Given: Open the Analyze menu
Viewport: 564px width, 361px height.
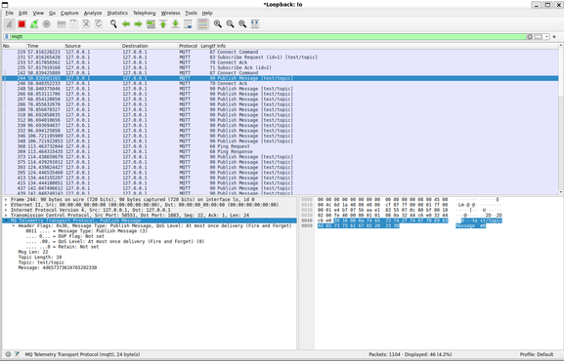Looking at the screenshot, I should pos(93,13).
